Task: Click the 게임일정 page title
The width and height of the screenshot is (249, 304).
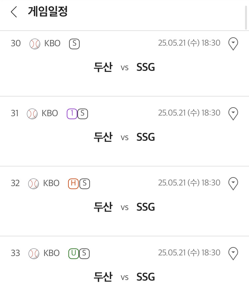Action: click(x=48, y=12)
